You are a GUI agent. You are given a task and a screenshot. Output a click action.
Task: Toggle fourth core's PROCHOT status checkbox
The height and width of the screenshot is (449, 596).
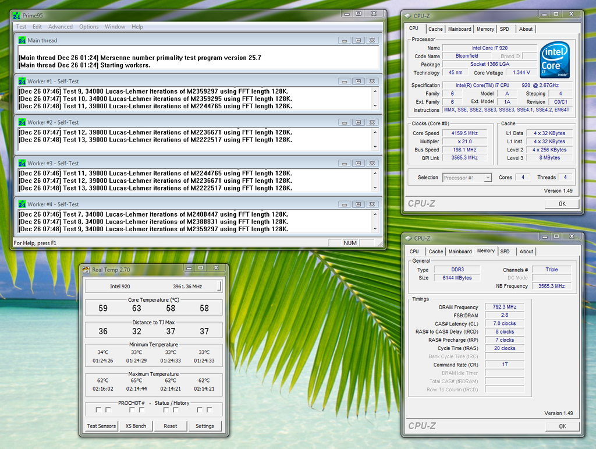click(200, 410)
